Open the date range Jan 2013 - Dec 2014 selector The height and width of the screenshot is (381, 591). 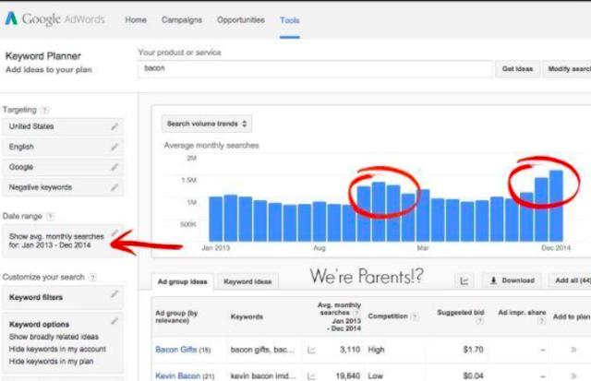(x=63, y=241)
